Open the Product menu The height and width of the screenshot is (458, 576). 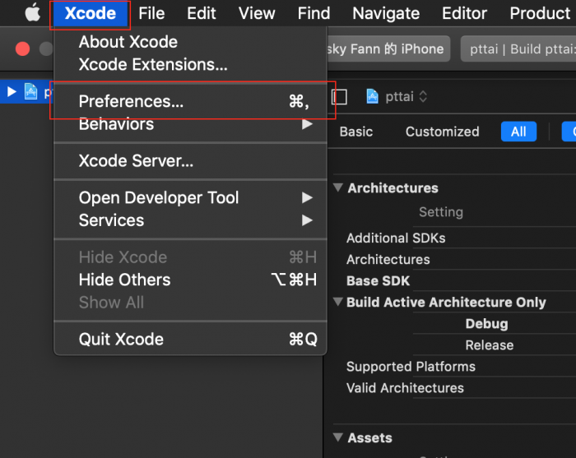point(539,13)
